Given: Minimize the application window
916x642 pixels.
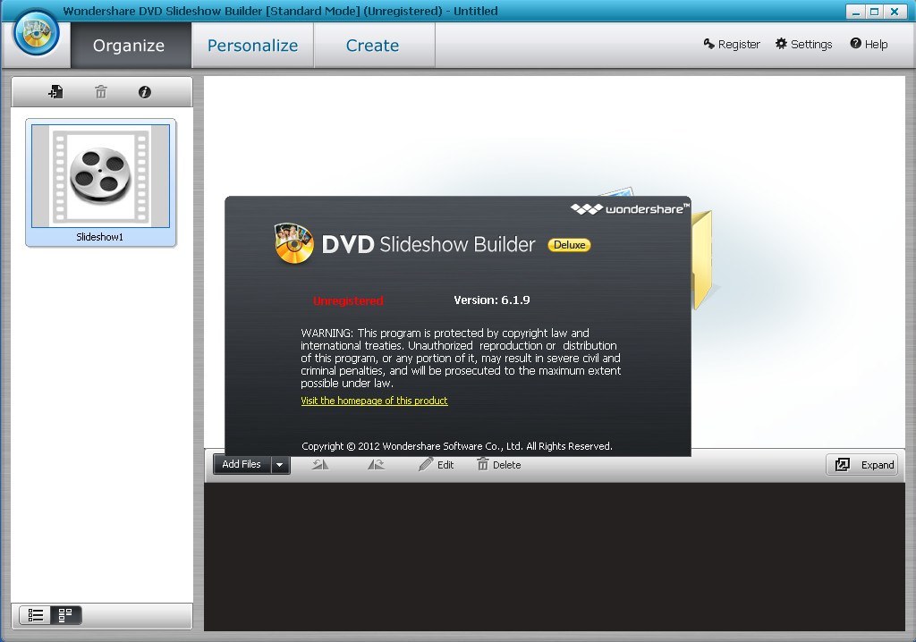Looking at the screenshot, I should click(x=856, y=12).
